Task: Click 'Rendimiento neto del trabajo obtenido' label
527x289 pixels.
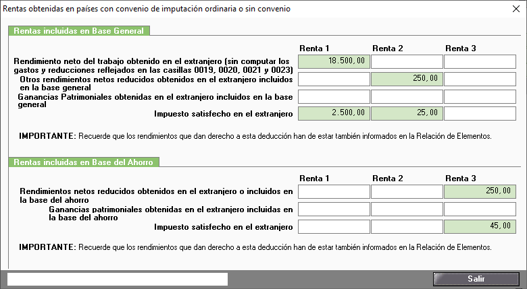Action: click(153, 66)
